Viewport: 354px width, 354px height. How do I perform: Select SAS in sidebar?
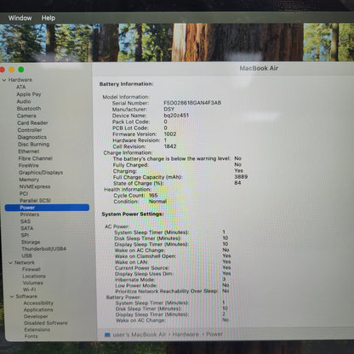tap(26, 221)
